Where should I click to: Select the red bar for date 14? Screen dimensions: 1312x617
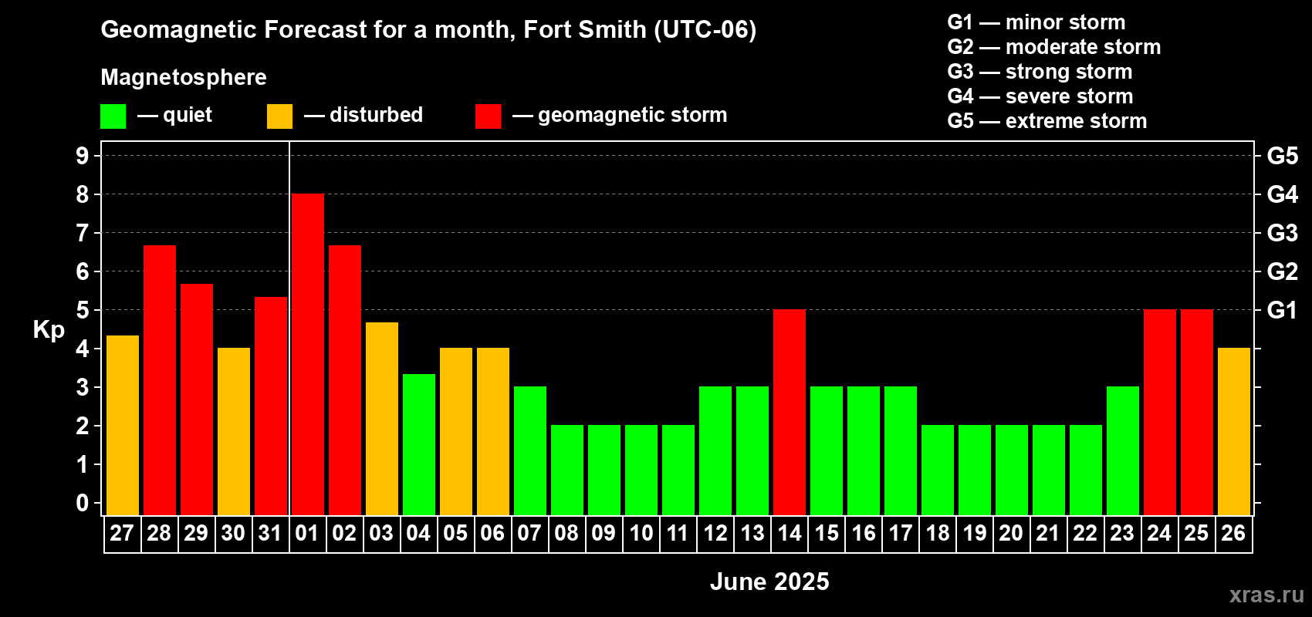790,413
